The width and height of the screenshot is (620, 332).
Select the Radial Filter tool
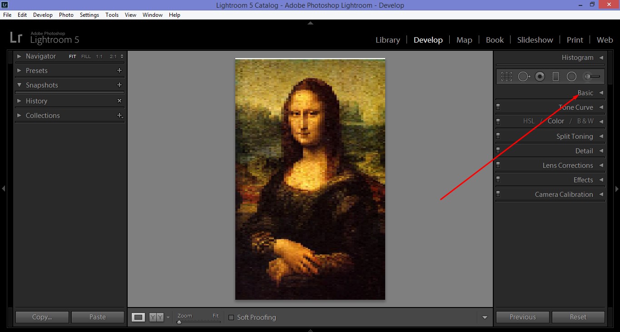571,77
